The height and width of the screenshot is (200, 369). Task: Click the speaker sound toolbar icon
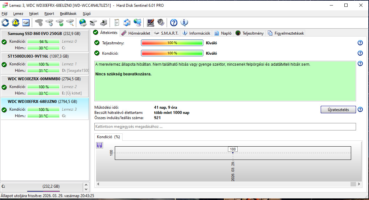[161, 23]
